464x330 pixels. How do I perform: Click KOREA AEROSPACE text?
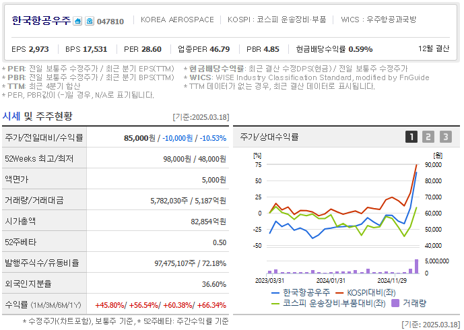coord(177,20)
